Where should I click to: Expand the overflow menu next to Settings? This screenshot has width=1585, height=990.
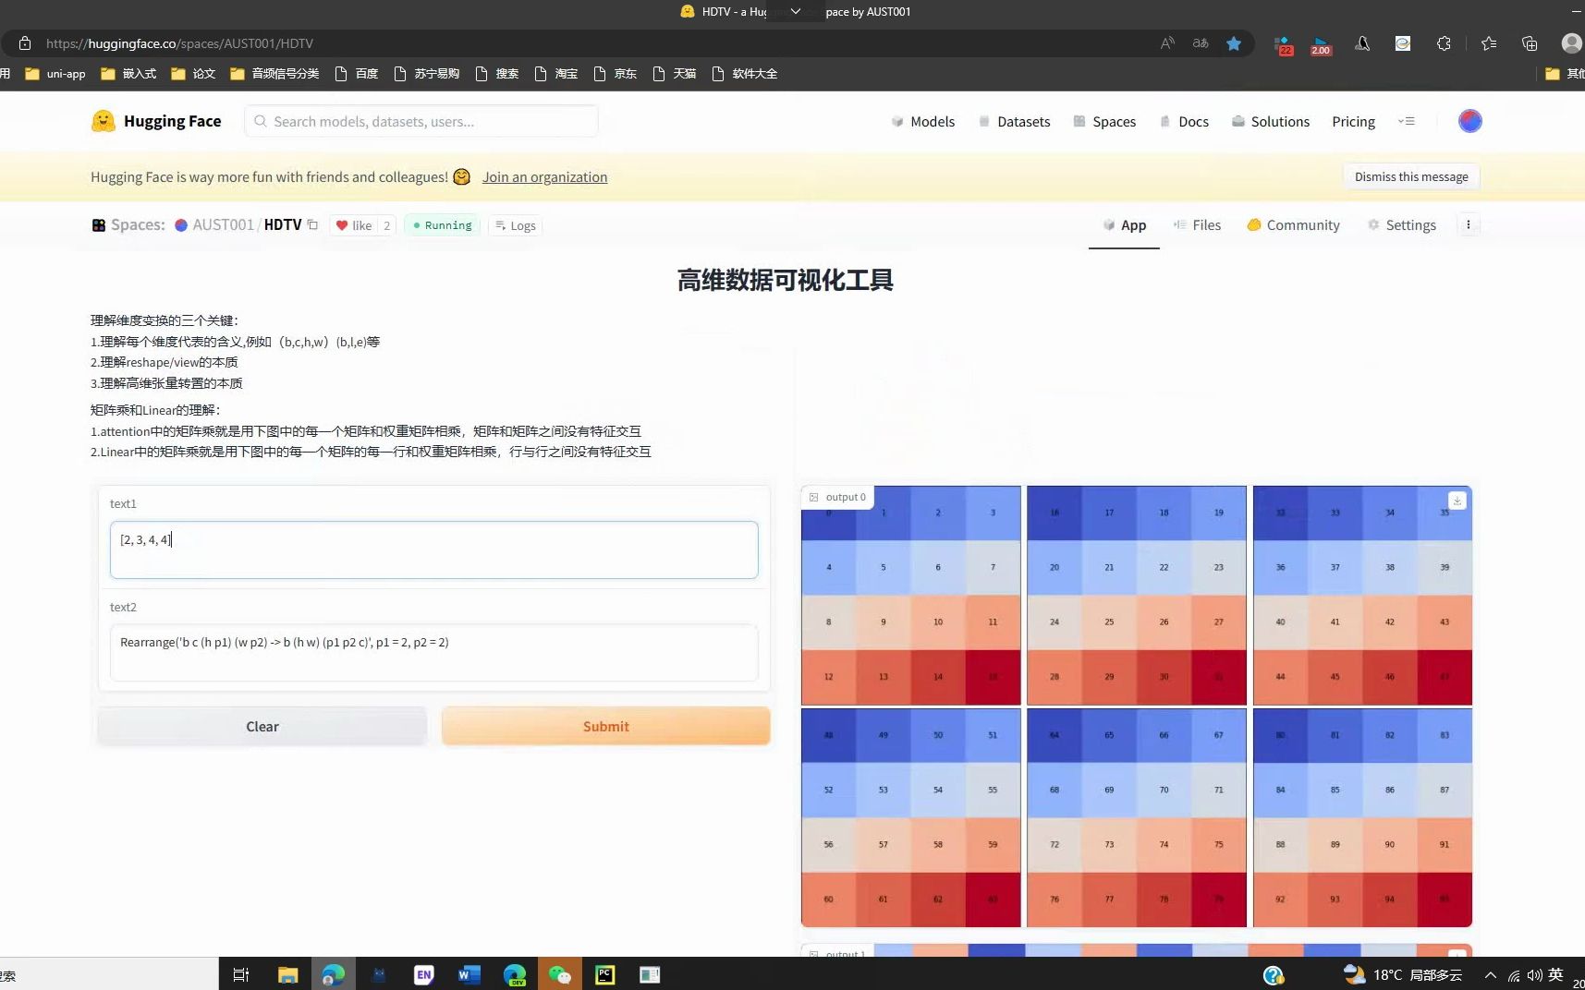click(x=1468, y=224)
